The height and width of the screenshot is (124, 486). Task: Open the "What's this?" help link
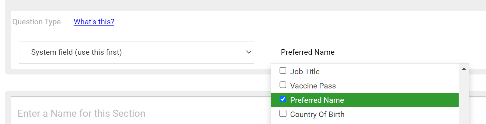click(x=94, y=22)
